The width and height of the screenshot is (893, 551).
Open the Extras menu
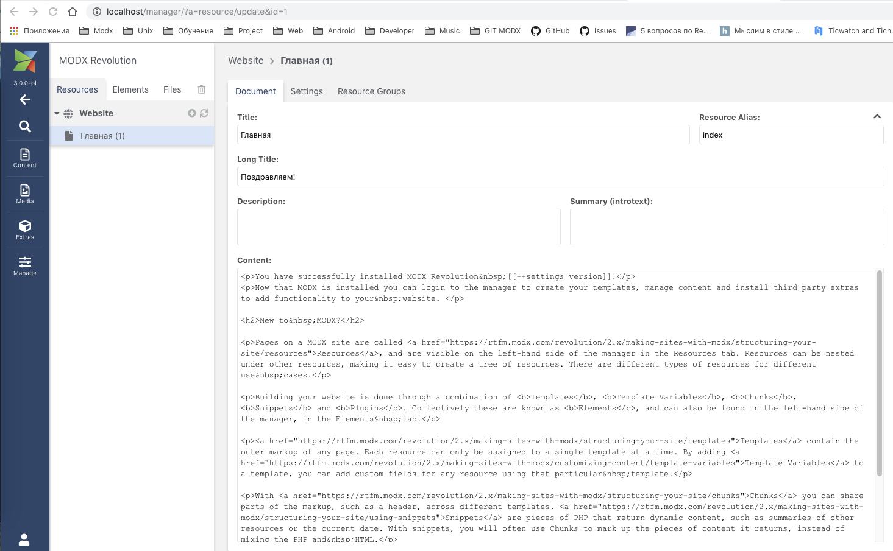coord(25,230)
